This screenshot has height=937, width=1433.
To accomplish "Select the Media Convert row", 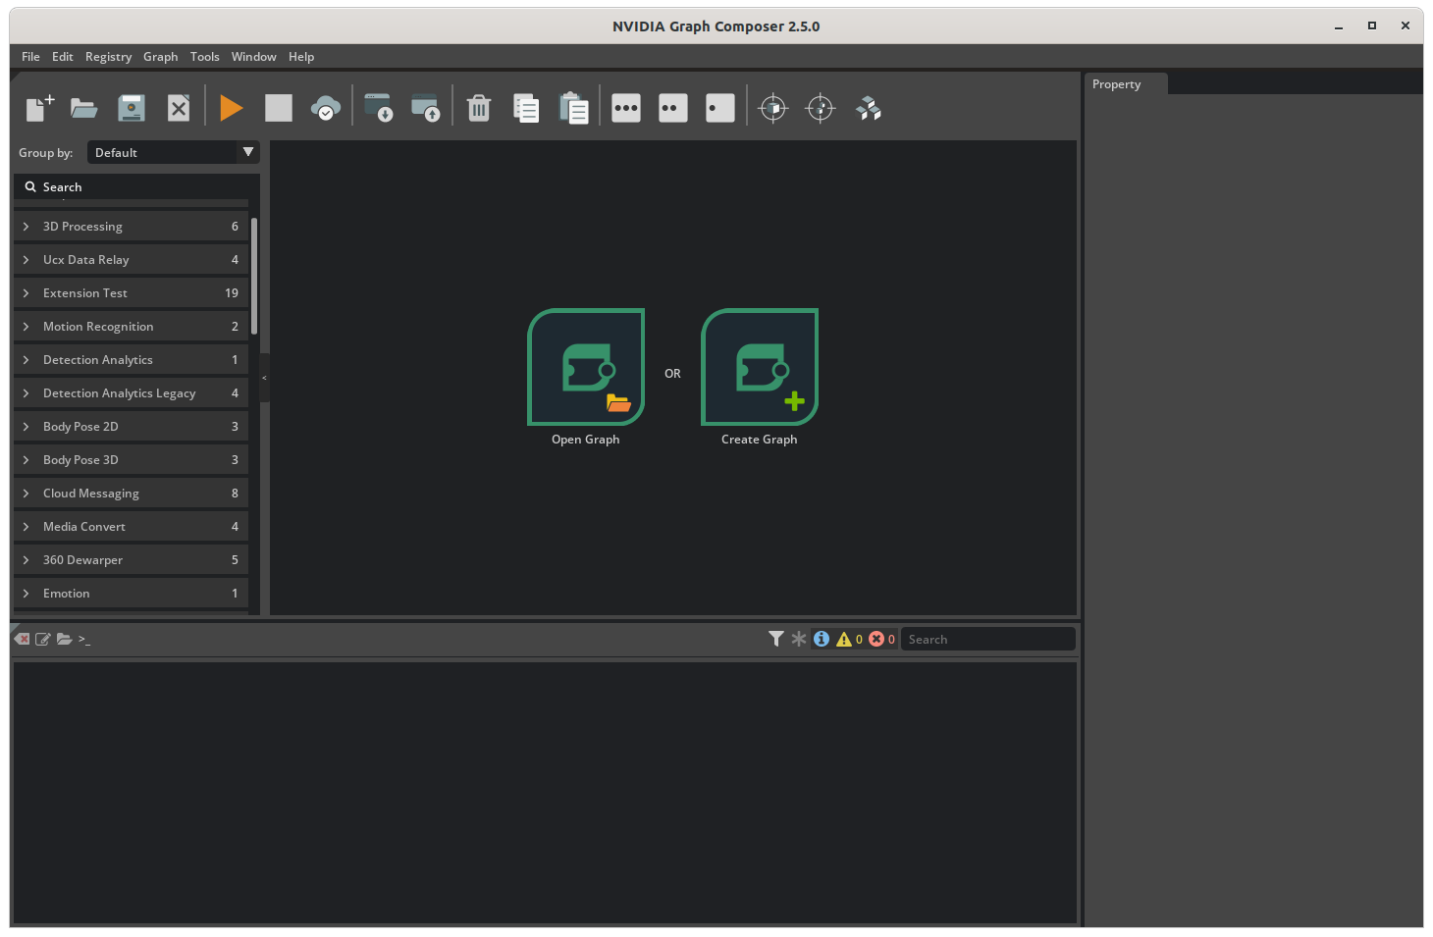I will 132,527.
